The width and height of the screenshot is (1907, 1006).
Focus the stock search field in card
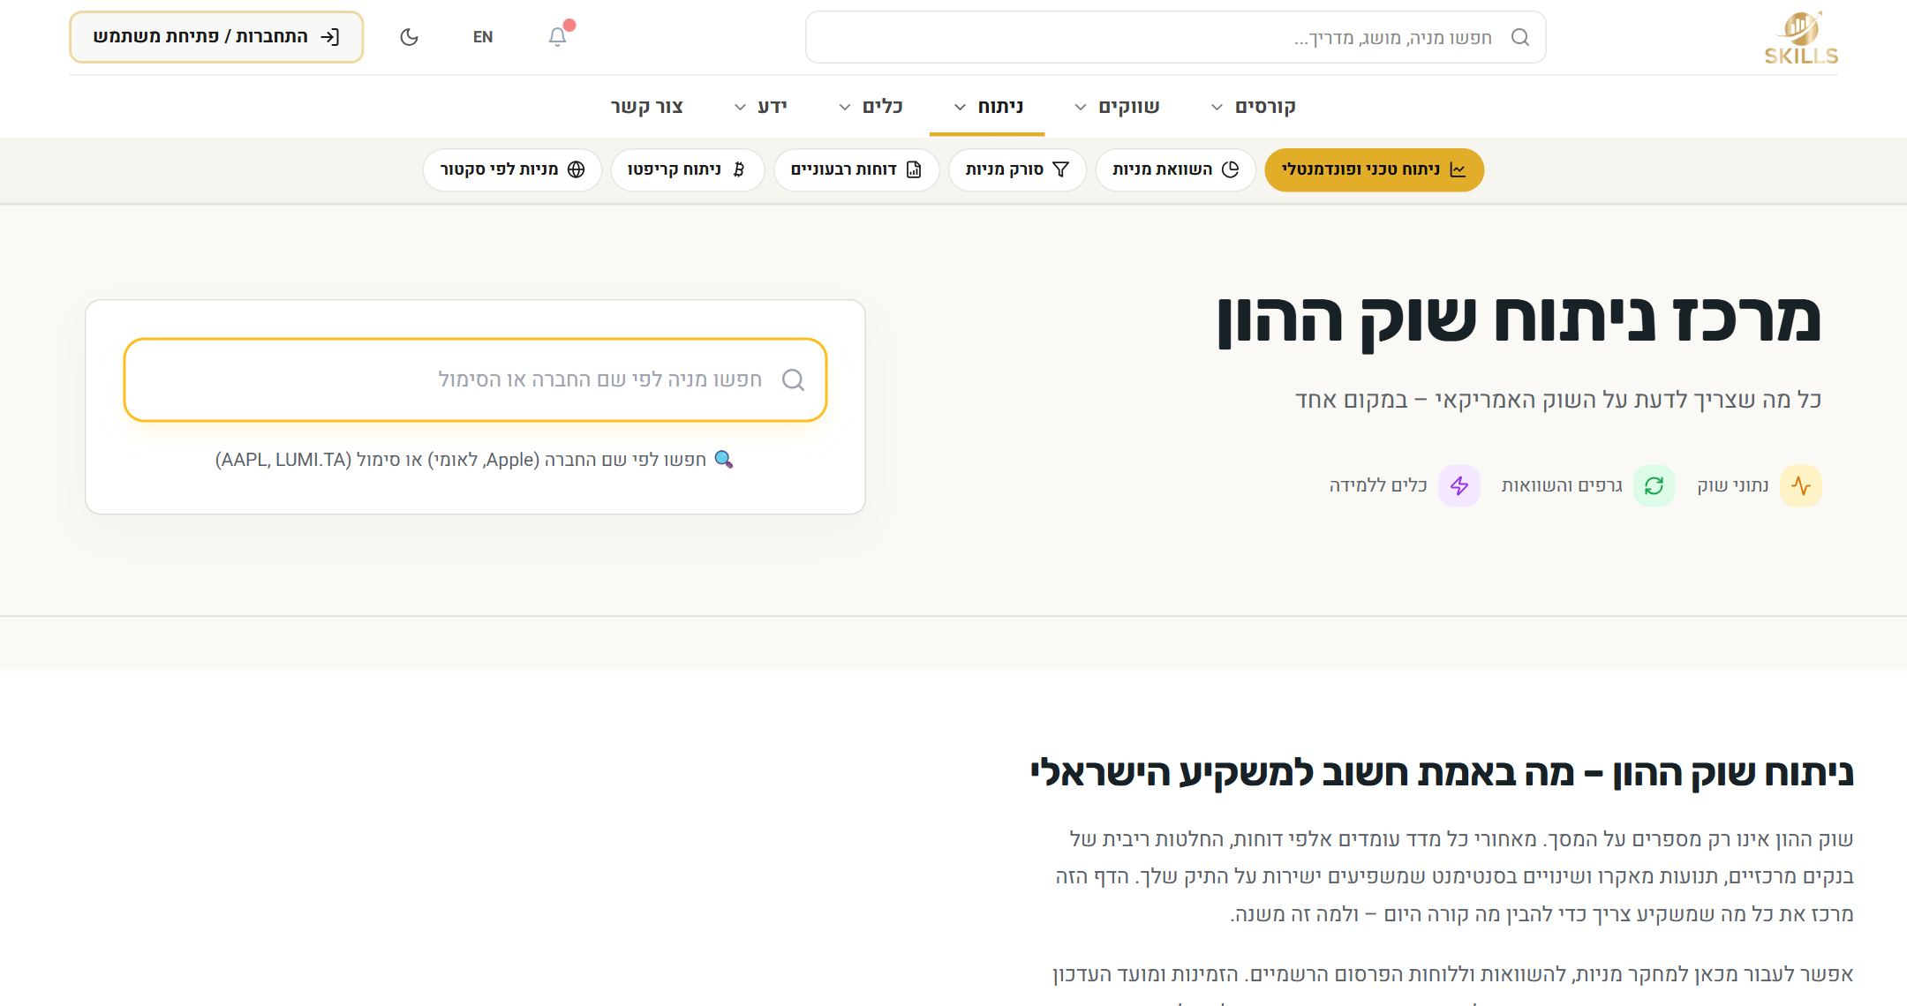(x=475, y=379)
